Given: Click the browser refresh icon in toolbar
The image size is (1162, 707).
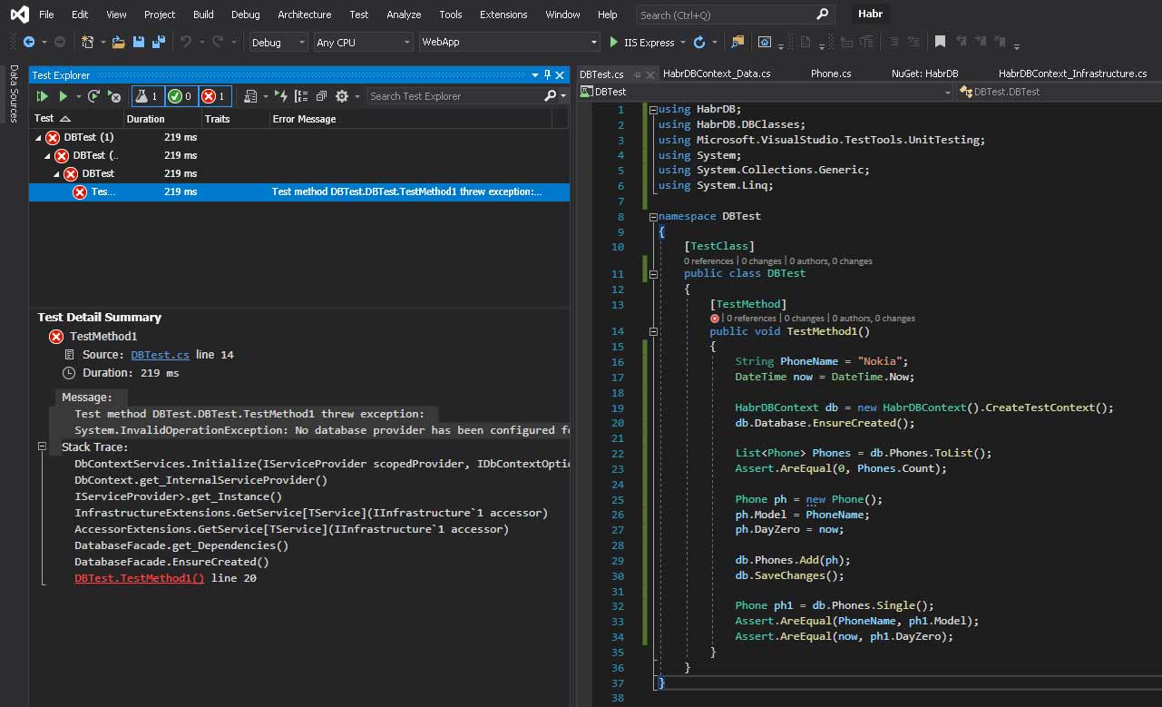Looking at the screenshot, I should pos(698,42).
